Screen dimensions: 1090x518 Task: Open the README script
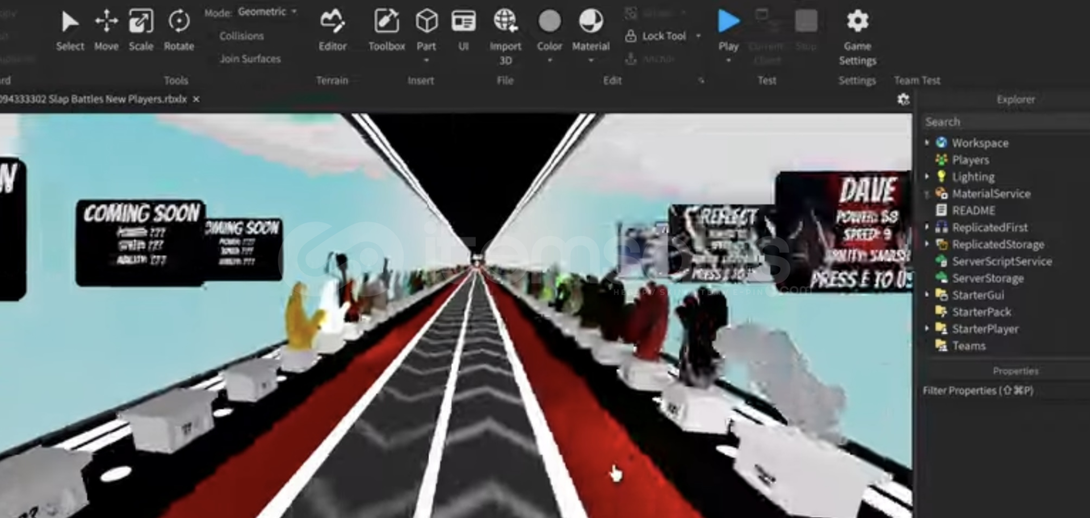[x=973, y=210]
